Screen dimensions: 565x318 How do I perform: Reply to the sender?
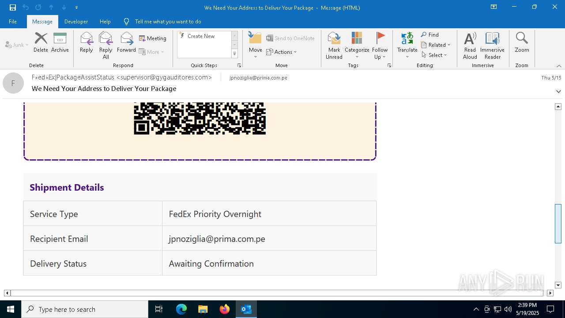click(87, 43)
